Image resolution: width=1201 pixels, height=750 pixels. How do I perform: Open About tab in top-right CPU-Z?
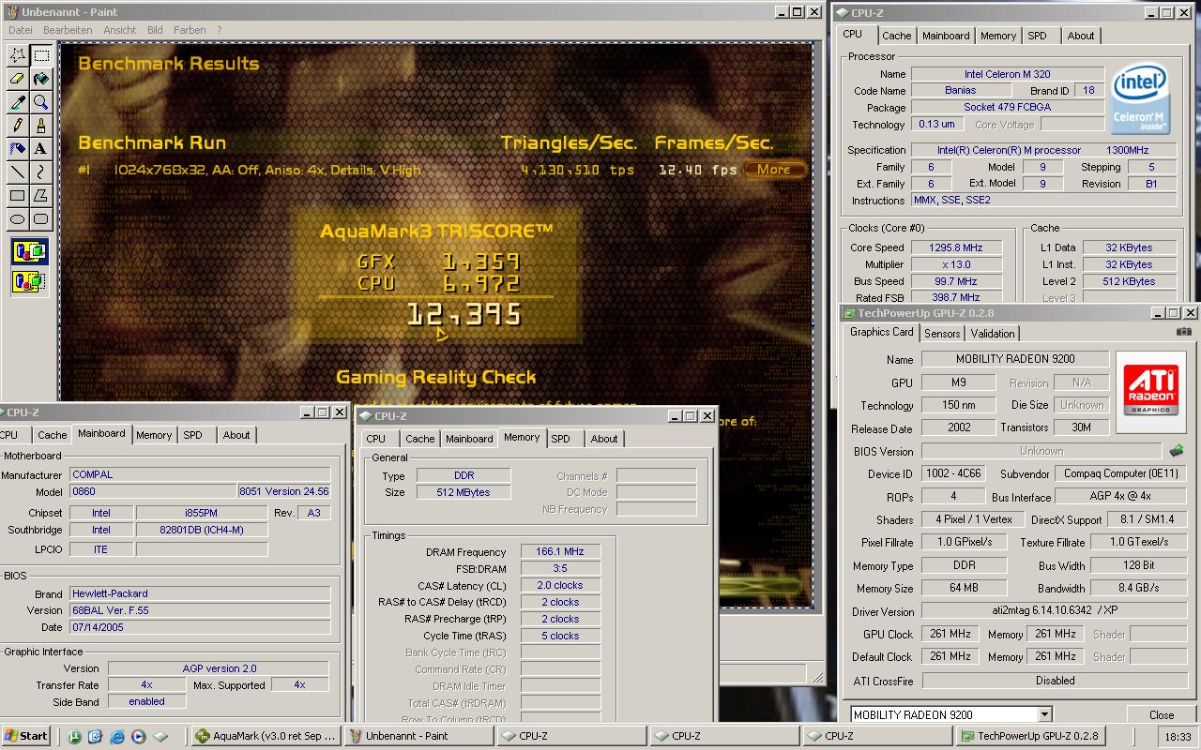[x=1081, y=36]
